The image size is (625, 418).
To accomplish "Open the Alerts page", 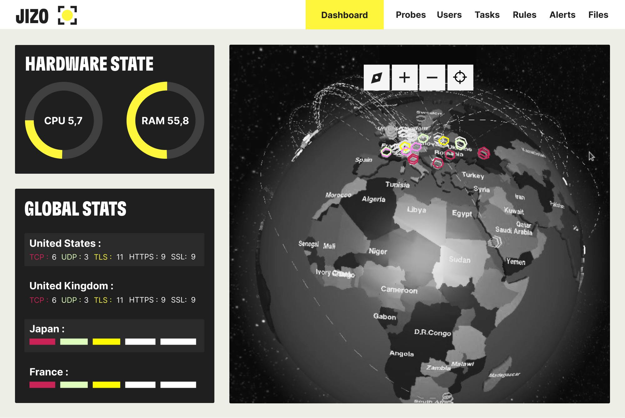I will pyautogui.click(x=562, y=15).
